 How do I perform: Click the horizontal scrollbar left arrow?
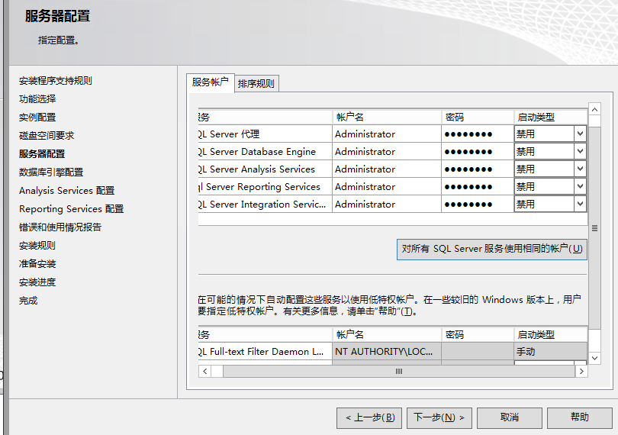pyautogui.click(x=204, y=371)
